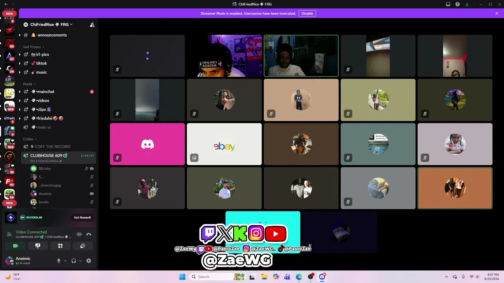Open the Windows Start menu
The width and height of the screenshot is (504, 283).
(x=182, y=277)
